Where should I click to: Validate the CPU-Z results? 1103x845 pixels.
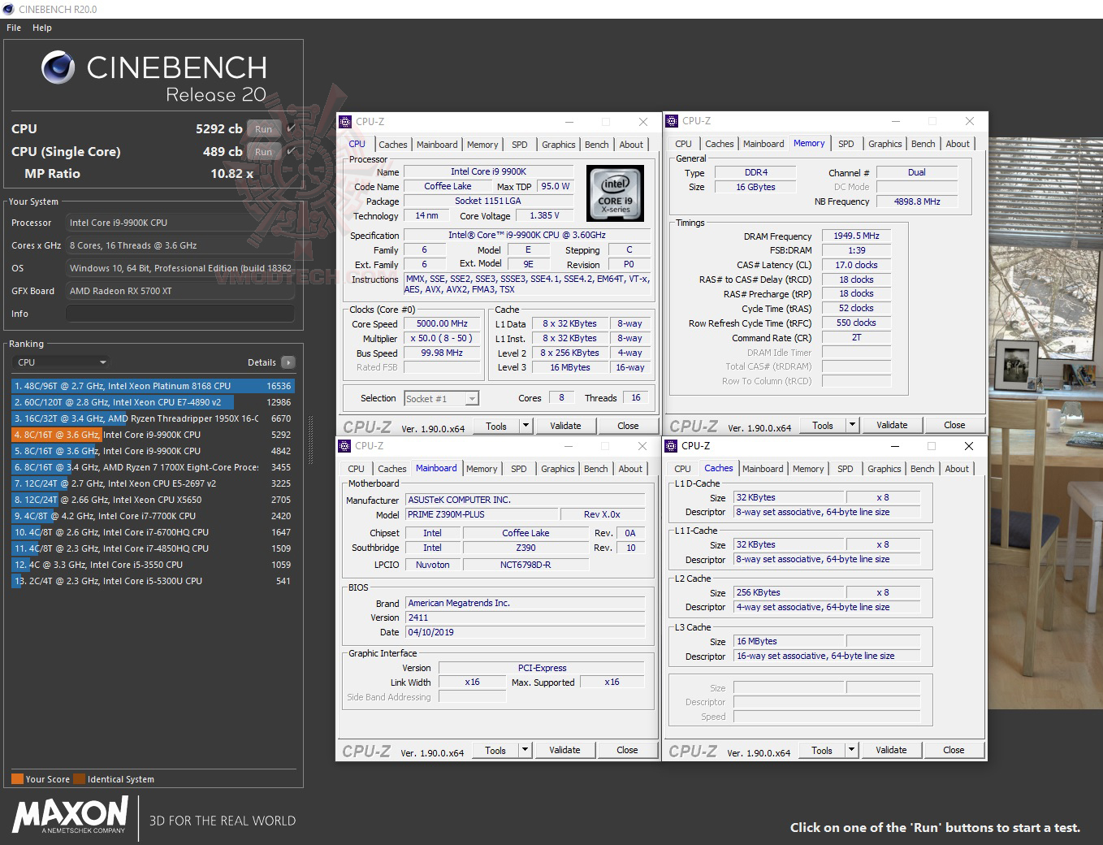pyautogui.click(x=565, y=425)
